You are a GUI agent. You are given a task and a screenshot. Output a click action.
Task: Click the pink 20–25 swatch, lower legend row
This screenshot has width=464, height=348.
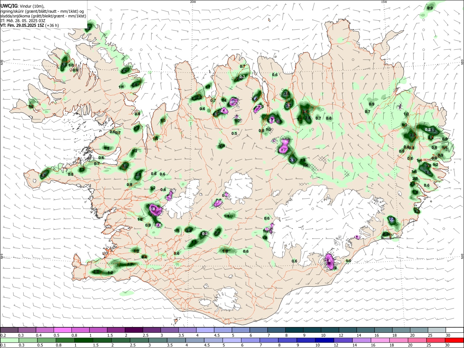[x=417, y=340]
